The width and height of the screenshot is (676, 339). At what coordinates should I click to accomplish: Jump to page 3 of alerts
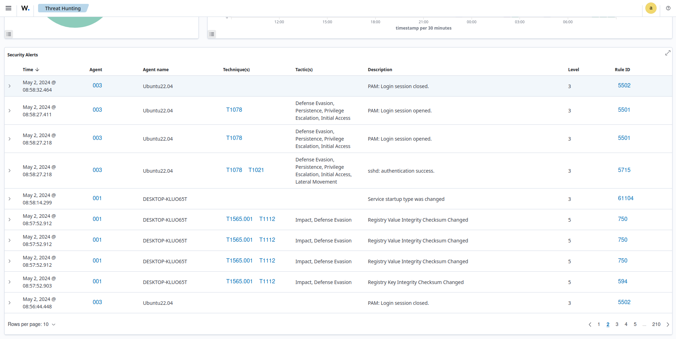pos(617,324)
